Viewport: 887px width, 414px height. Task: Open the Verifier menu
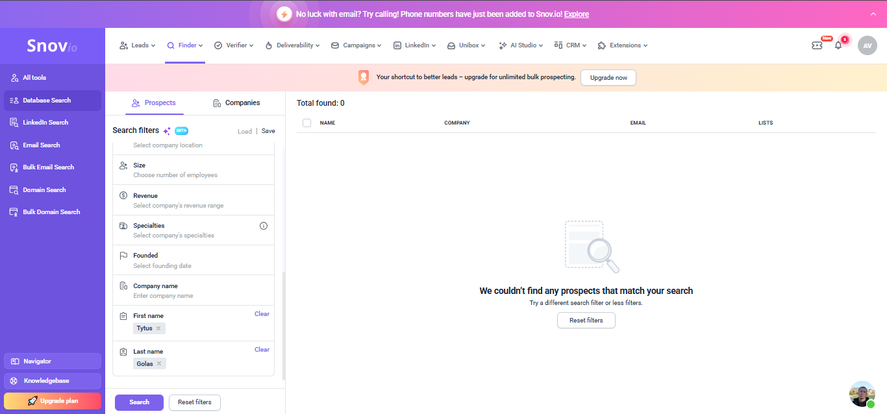click(234, 45)
